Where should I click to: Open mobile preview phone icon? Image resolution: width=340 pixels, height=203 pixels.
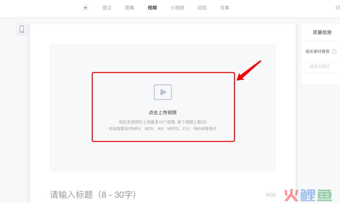point(22,29)
